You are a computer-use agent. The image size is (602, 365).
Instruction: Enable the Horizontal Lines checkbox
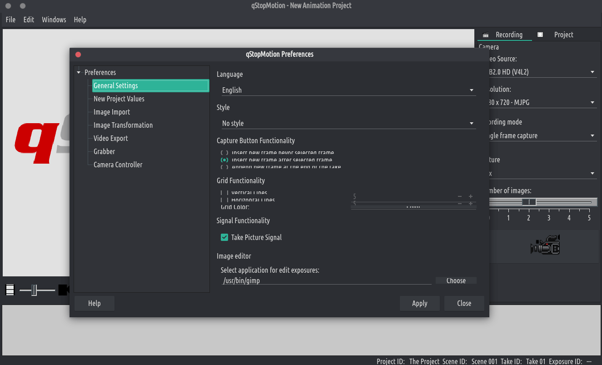coord(224,200)
